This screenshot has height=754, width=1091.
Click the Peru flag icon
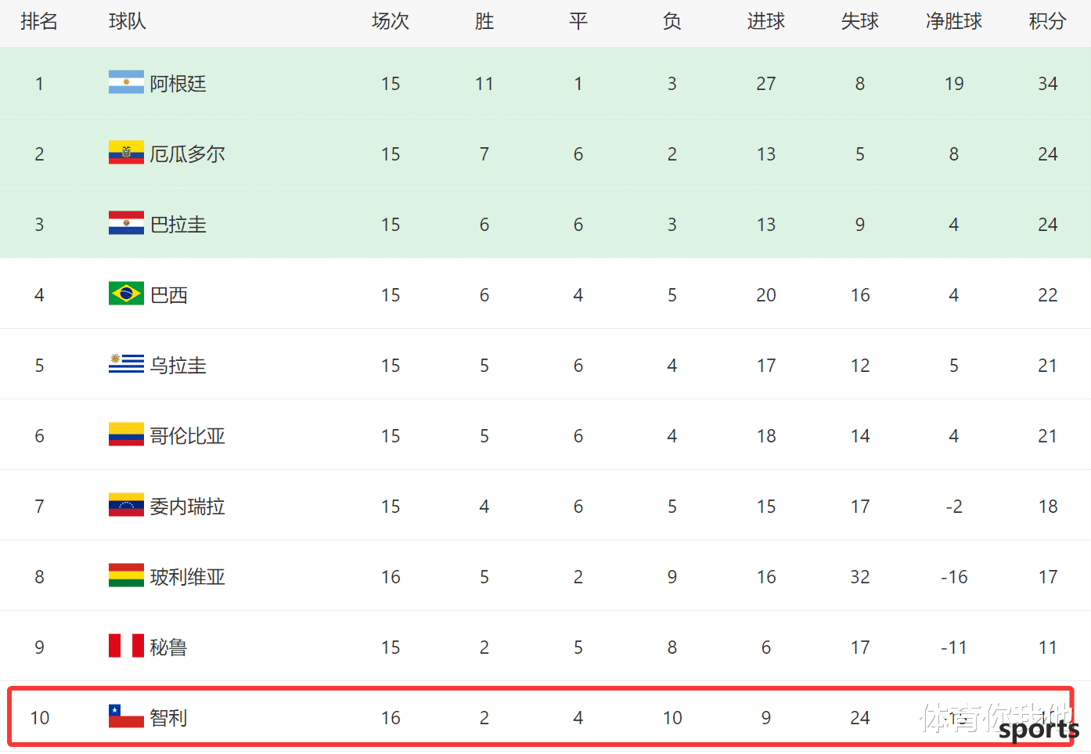(x=126, y=646)
